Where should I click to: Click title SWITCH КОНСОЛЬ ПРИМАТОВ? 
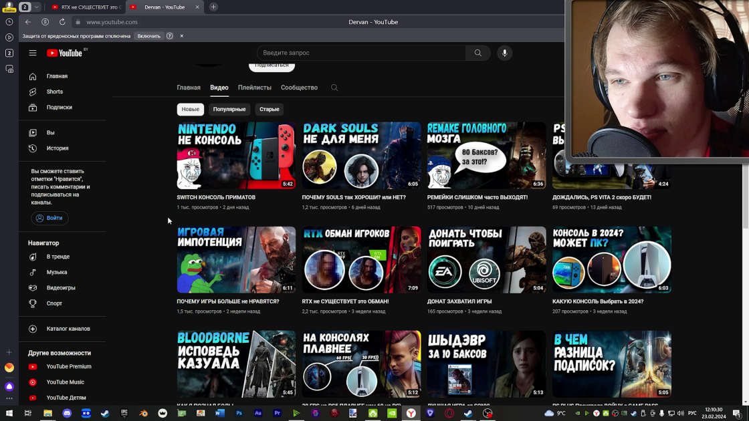(216, 197)
